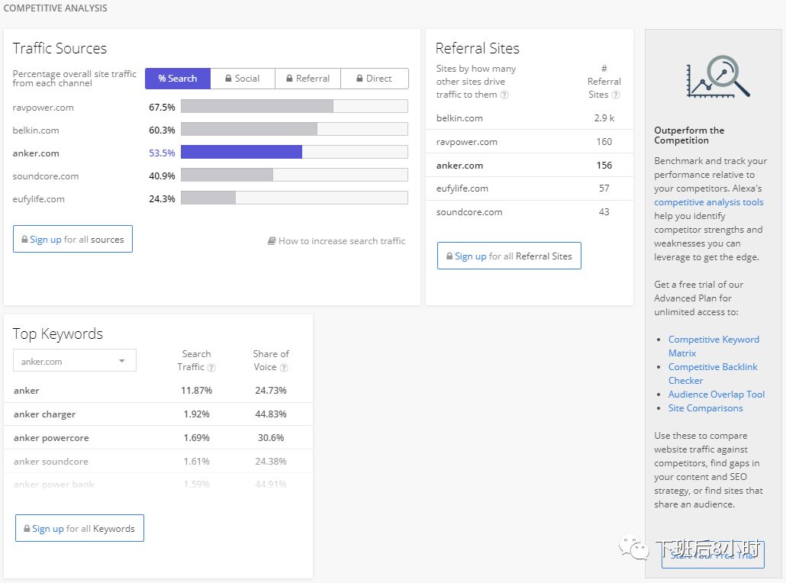Viewport: 786px width, 583px height.
Task: Open the Audience Overlap Tool link
Action: point(716,395)
